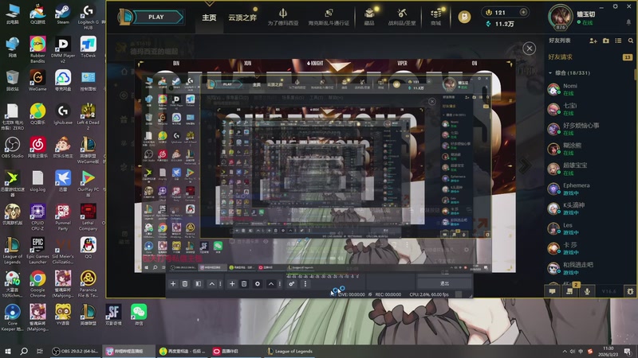Image resolution: width=638 pixels, height=358 pixels.
Task: Toggle the 中 input method indicator
Action: tap(581, 351)
